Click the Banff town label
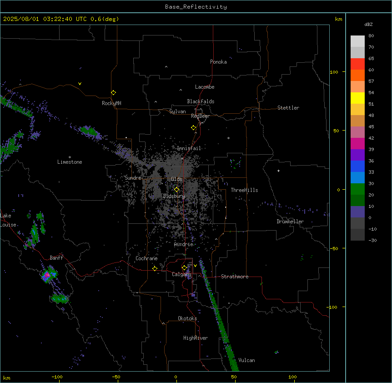The width and height of the screenshot is (392, 383). (56, 258)
